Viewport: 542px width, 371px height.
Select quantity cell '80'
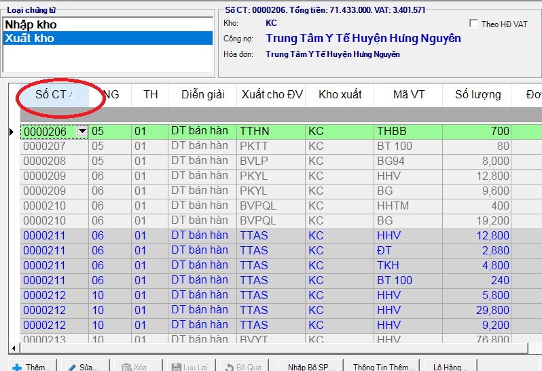point(477,147)
